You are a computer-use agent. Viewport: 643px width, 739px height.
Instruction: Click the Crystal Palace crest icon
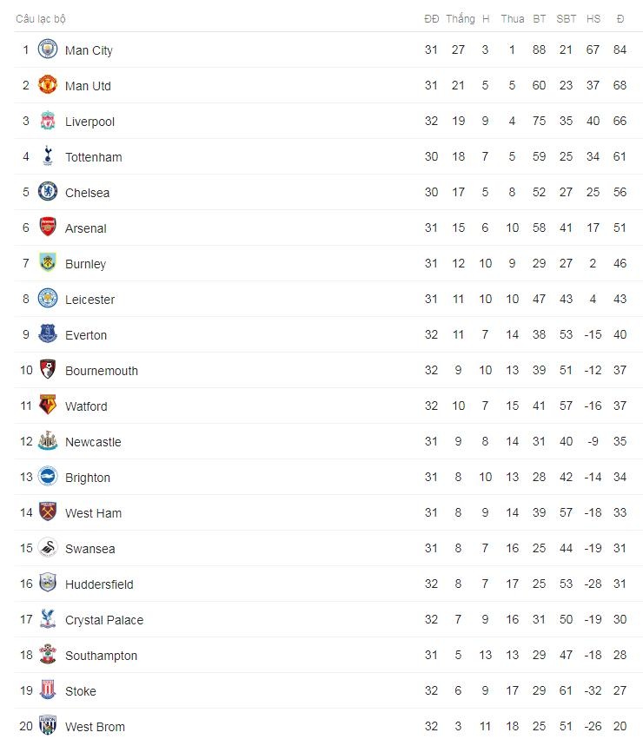[48, 620]
